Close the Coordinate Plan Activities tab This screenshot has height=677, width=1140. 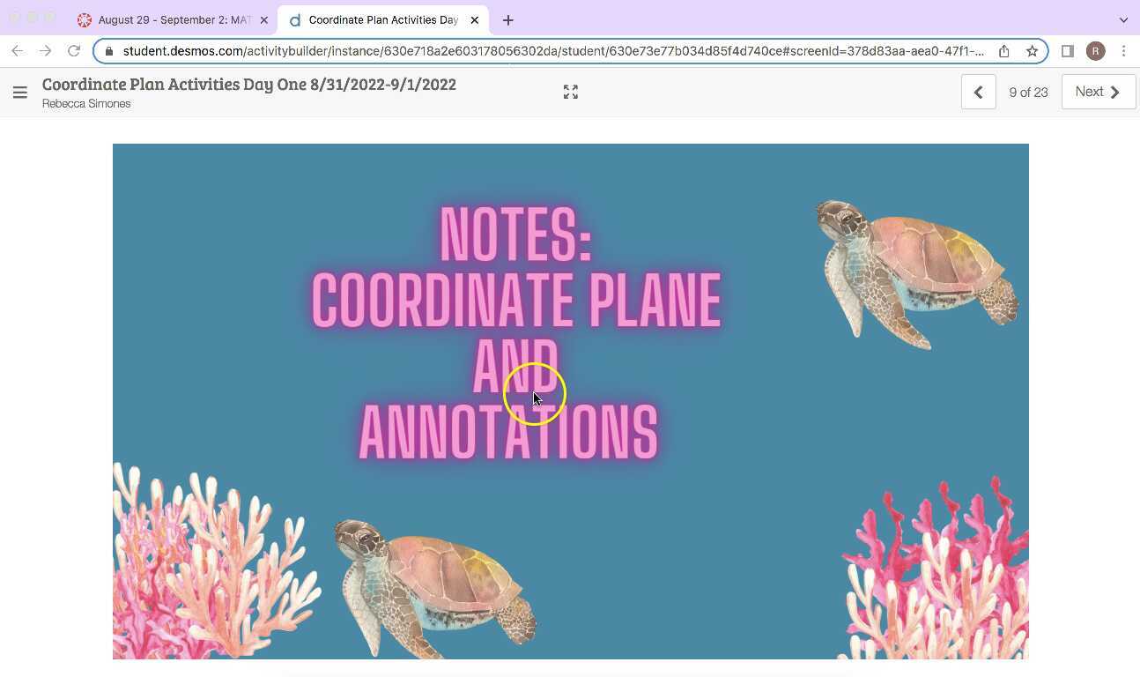pyautogui.click(x=475, y=19)
